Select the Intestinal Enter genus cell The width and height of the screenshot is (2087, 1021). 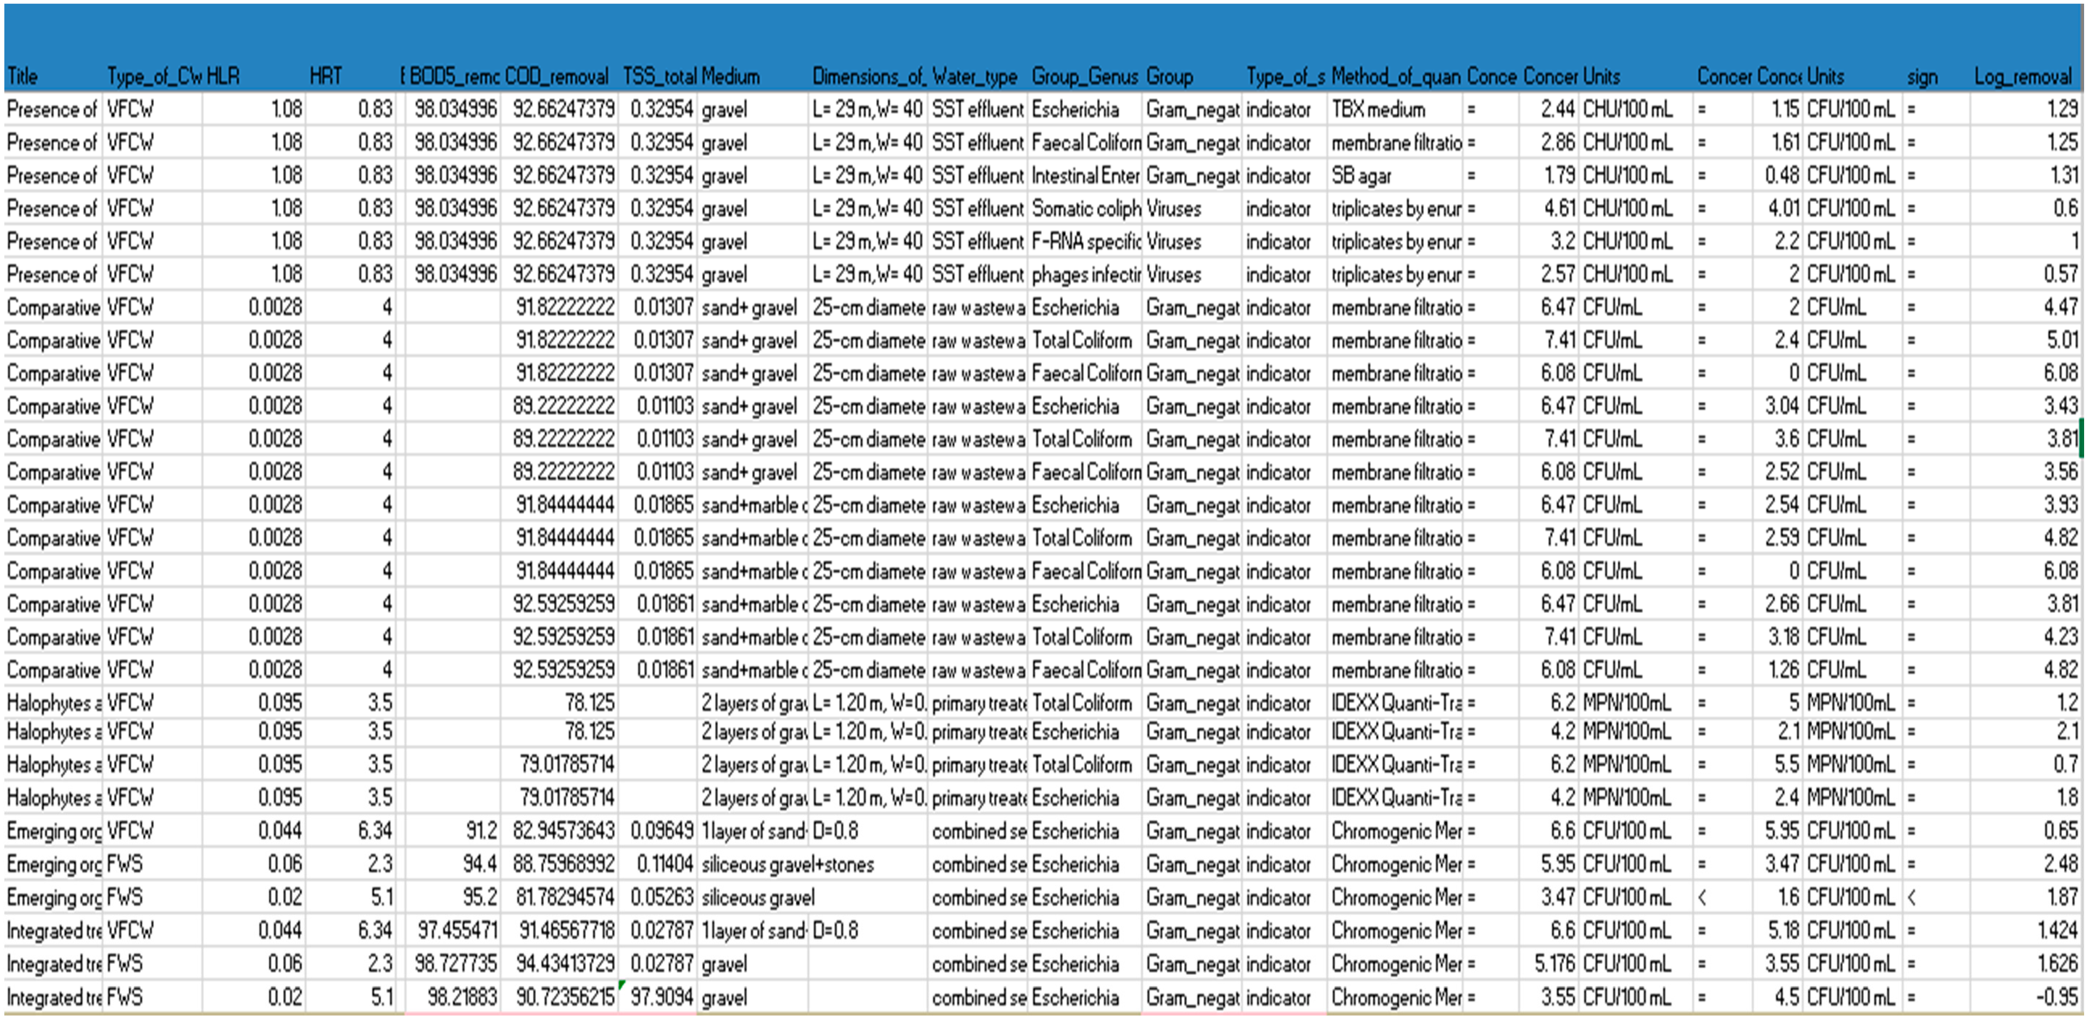point(1084,176)
